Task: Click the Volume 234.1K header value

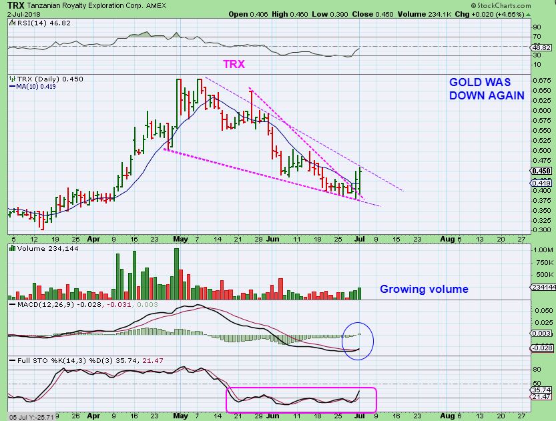Action: (x=424, y=14)
